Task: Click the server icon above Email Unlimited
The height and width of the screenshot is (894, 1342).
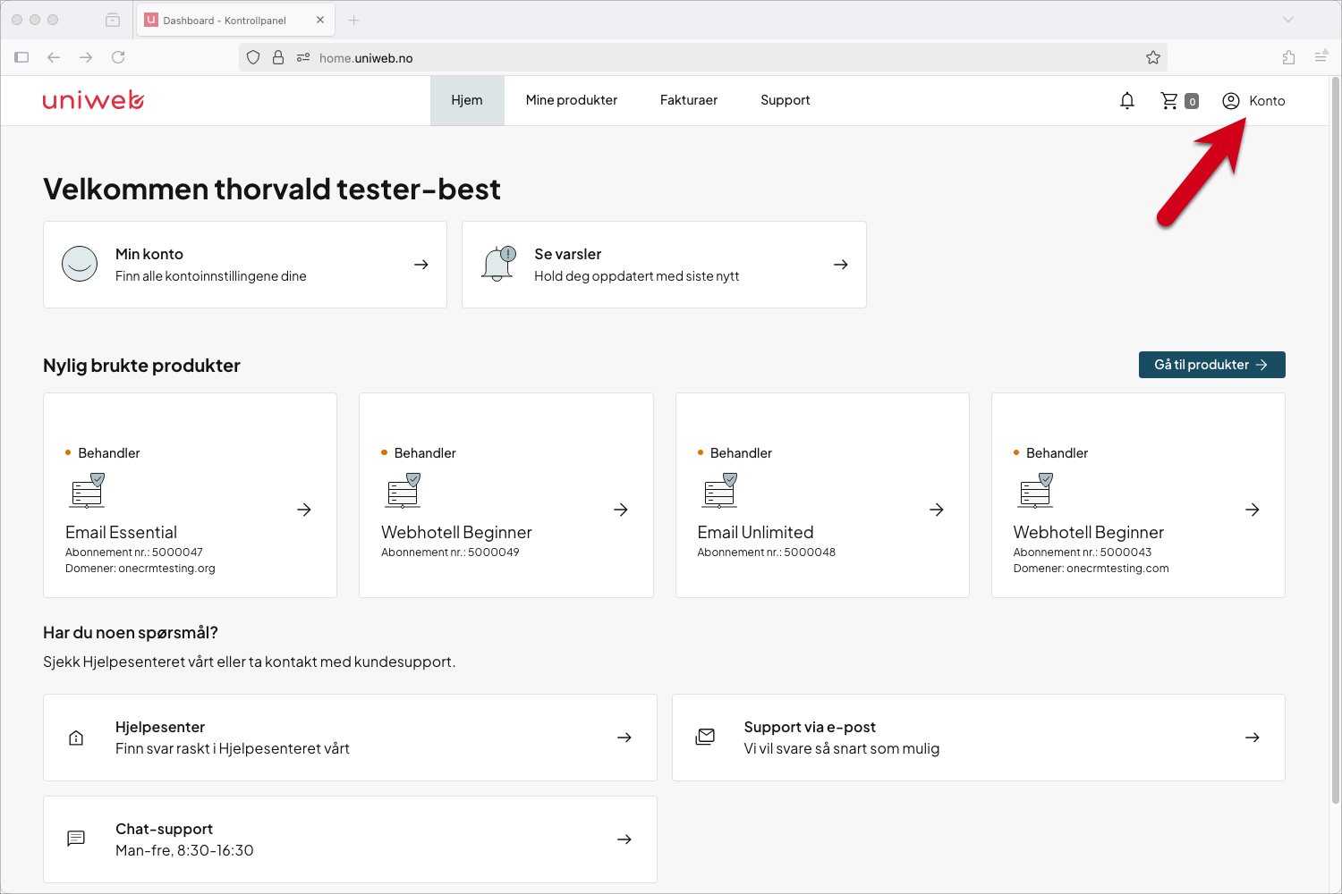Action: click(719, 491)
